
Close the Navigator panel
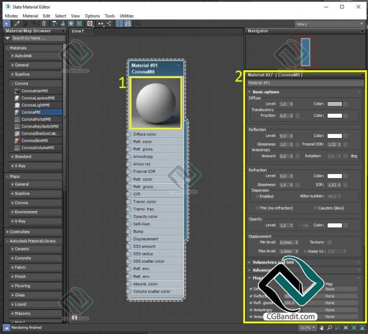tap(362, 31)
